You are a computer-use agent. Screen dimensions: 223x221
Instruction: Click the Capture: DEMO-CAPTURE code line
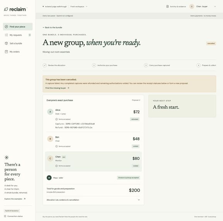pyautogui.click(x=75, y=124)
